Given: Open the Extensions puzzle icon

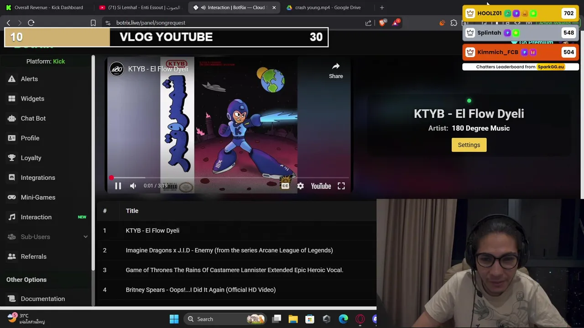Looking at the screenshot, I should pos(454,23).
